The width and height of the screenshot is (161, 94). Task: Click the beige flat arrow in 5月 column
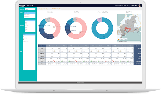click(x=54, y=51)
